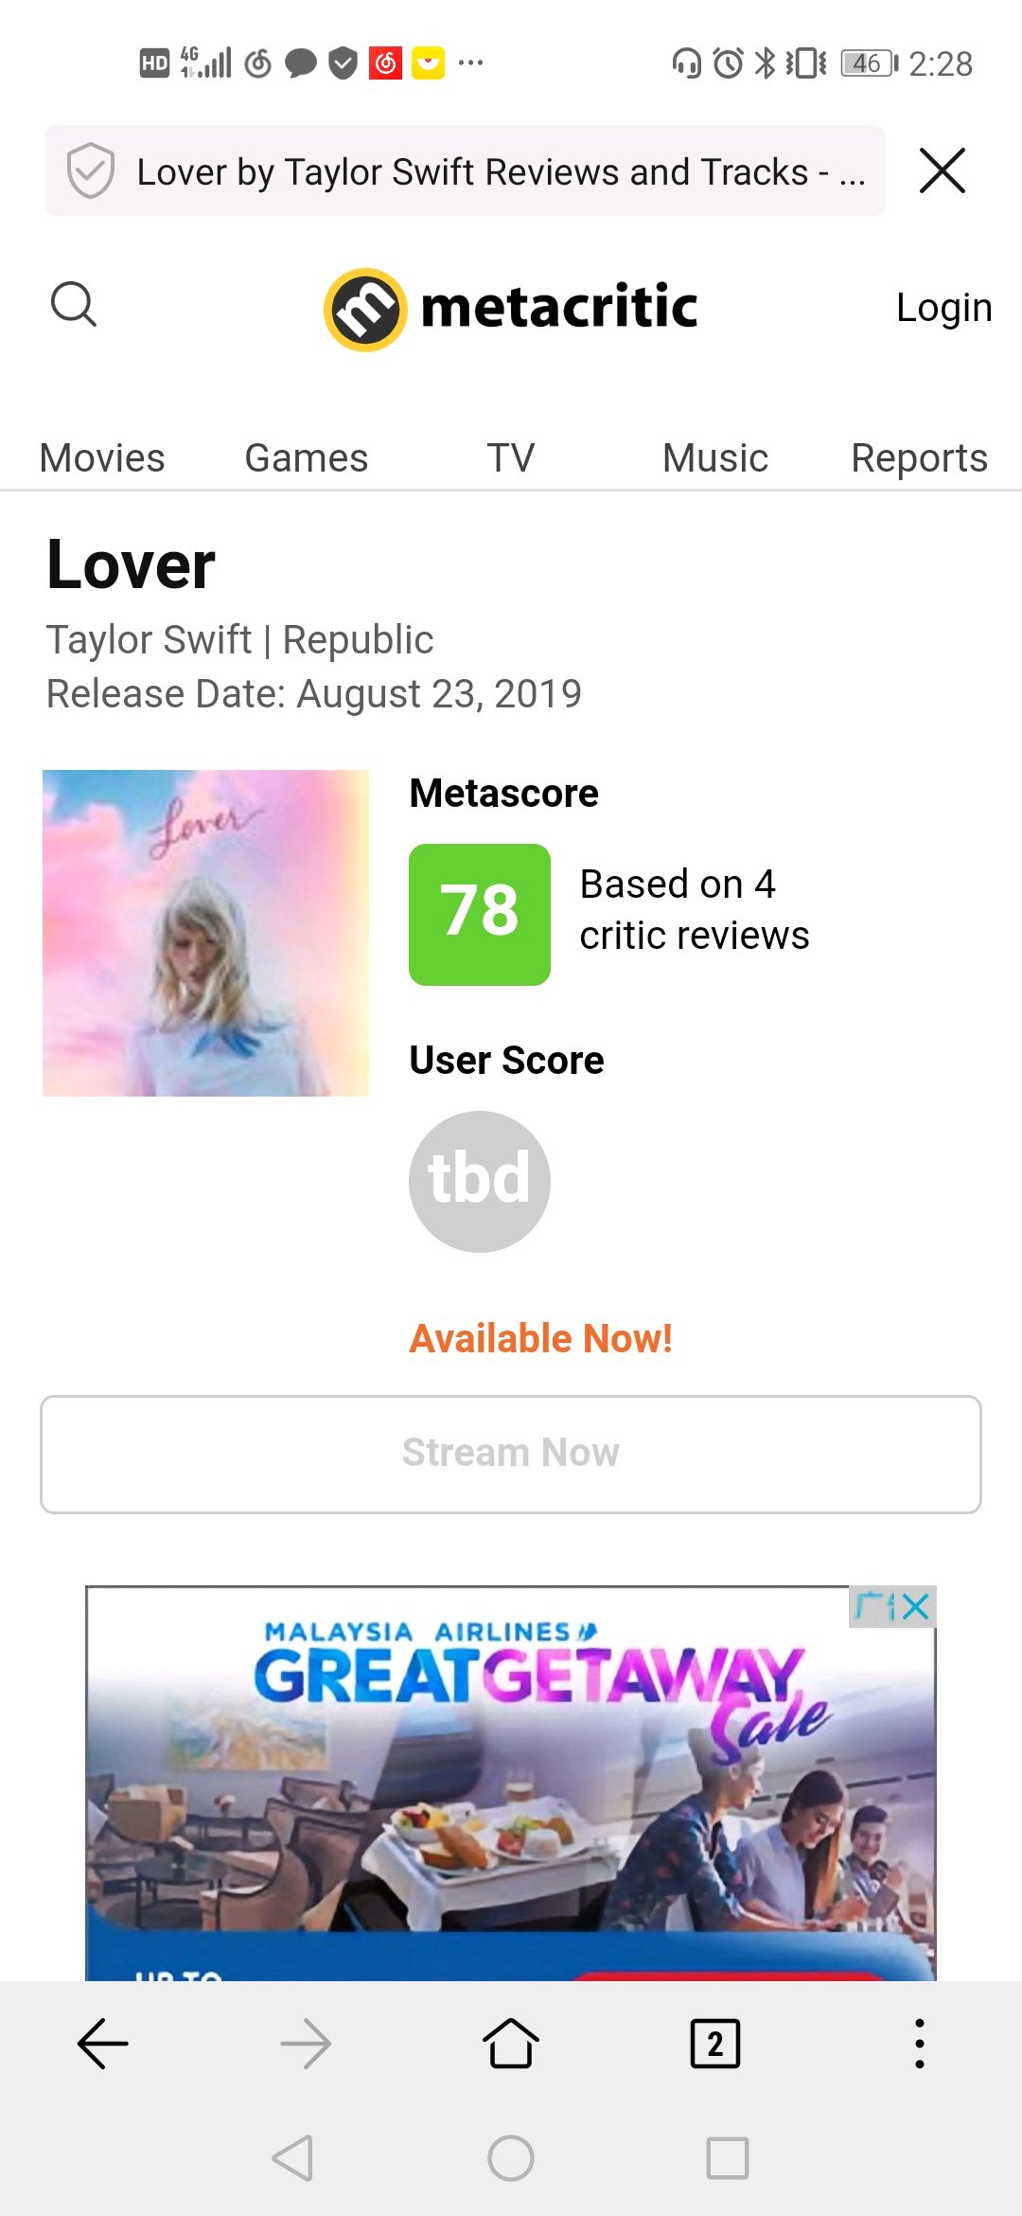This screenshot has height=2216, width=1022.
Task: Tap the Login link
Action: click(943, 308)
